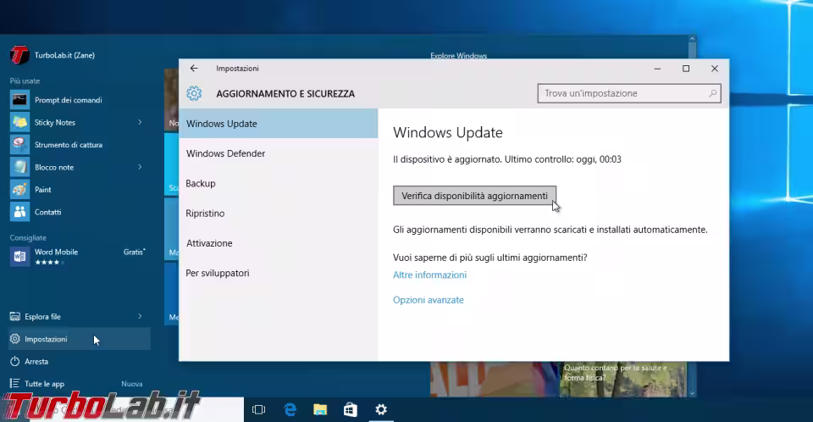
Task: Click the Tutte le app list icon
Action: (x=15, y=384)
